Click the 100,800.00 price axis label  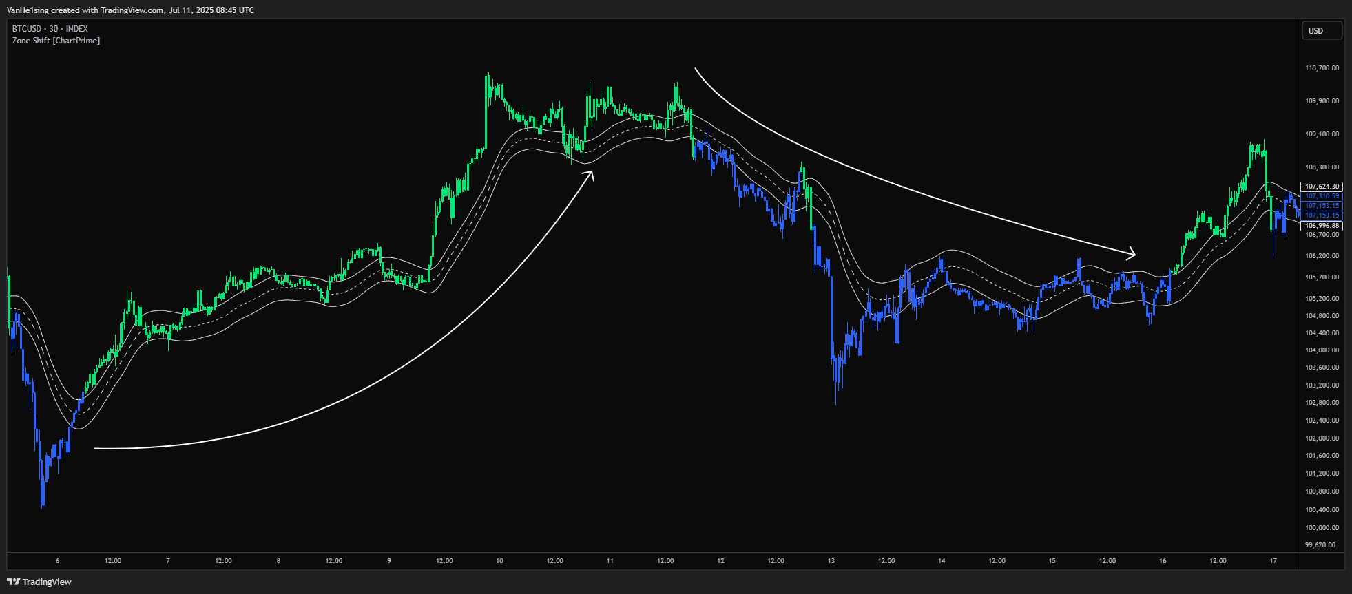coord(1322,491)
